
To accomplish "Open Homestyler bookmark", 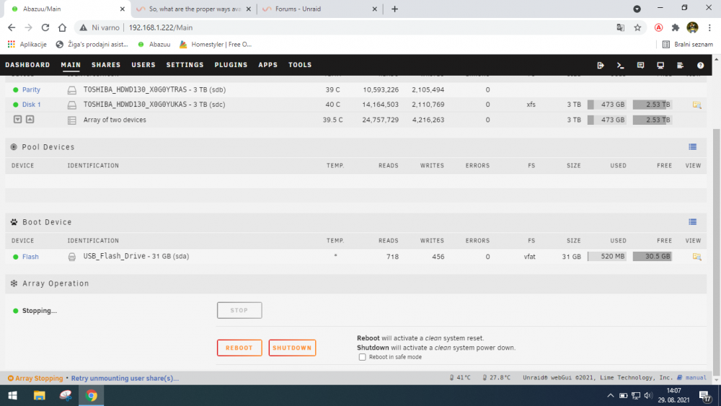I will (x=216, y=45).
